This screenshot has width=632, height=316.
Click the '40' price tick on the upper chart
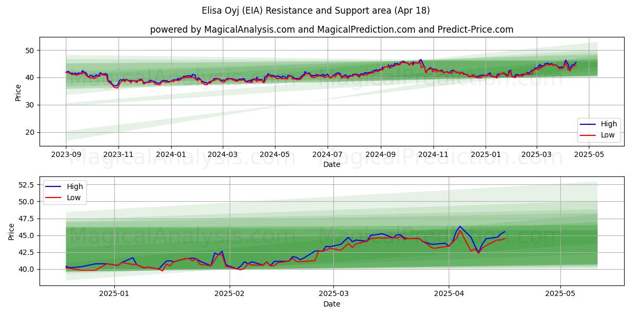pyautogui.click(x=31, y=78)
